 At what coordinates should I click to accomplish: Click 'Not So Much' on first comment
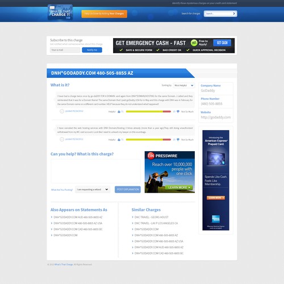coord(187,111)
